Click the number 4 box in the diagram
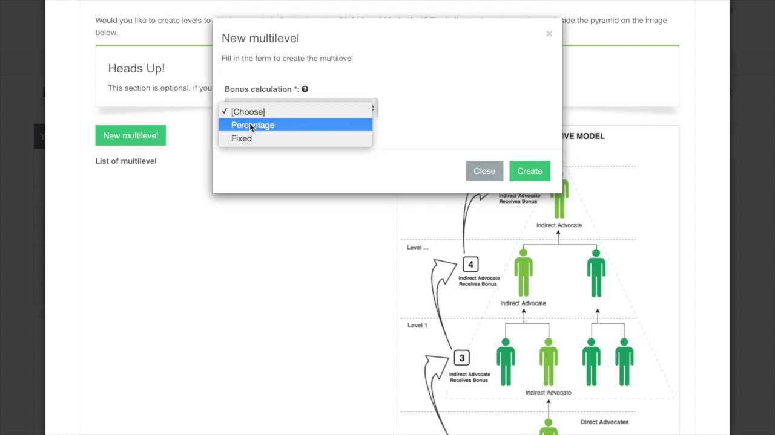Image resolution: width=775 pixels, height=435 pixels. coord(470,265)
